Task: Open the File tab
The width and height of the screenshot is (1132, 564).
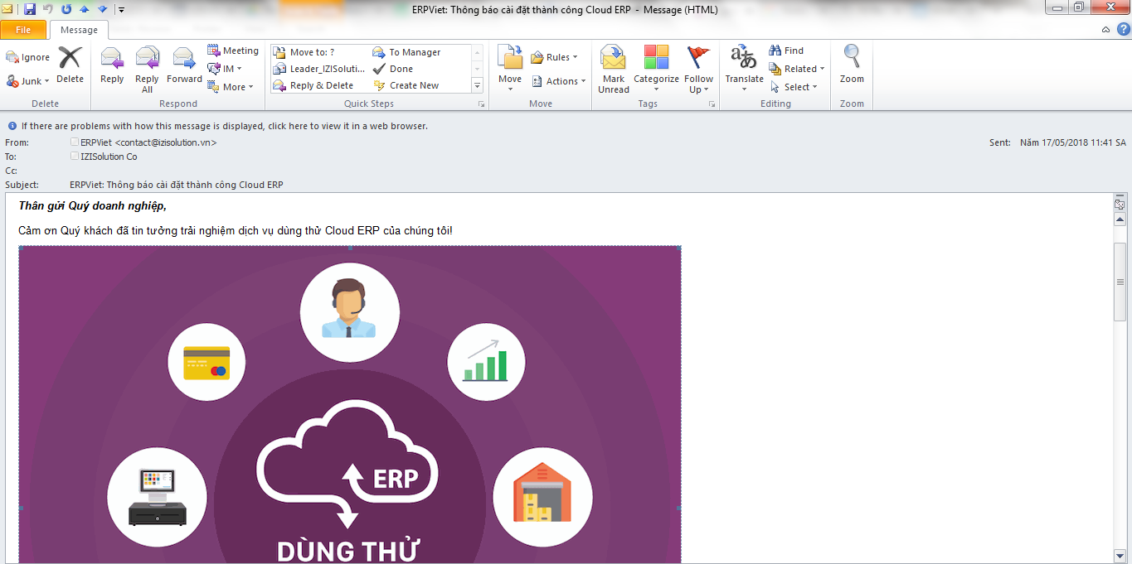Action: (23, 30)
